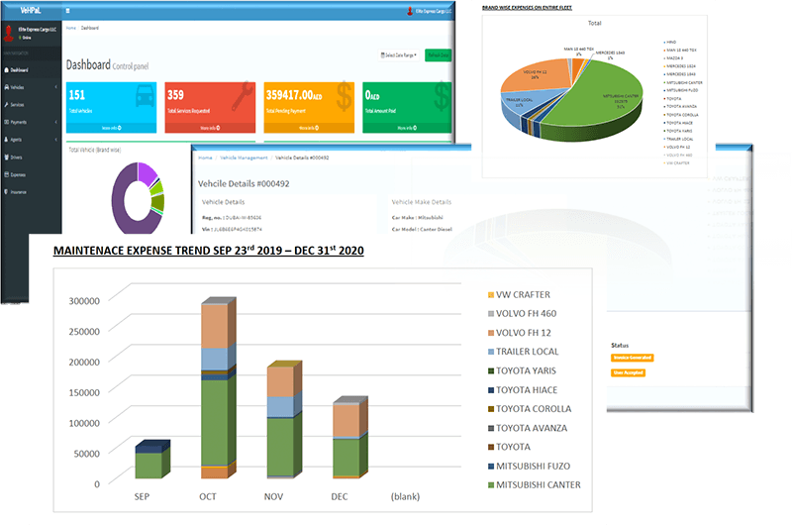Image resolution: width=792 pixels, height=525 pixels.
Task: Click the SEP bar in expense chart
Action: click(x=152, y=460)
